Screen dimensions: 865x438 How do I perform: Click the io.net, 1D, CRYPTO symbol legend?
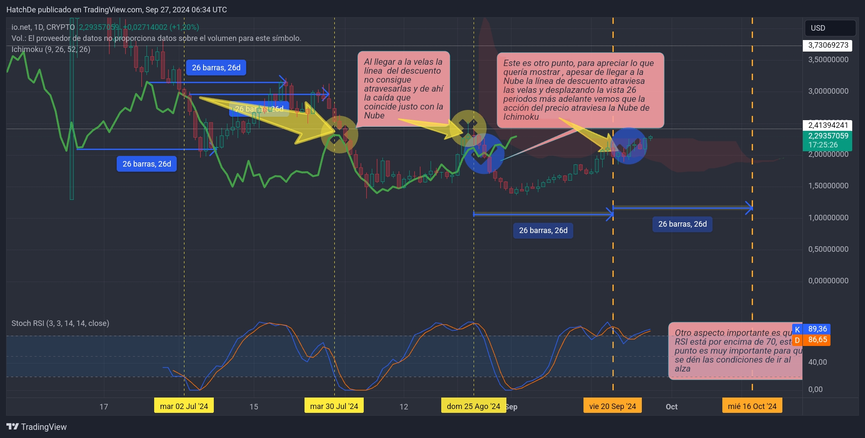pyautogui.click(x=43, y=27)
